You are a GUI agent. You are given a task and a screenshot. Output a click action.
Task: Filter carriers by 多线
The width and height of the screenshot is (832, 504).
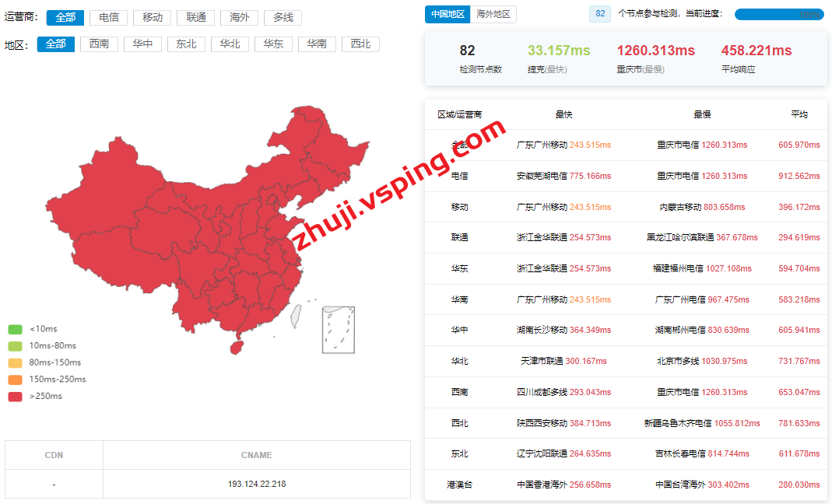click(x=283, y=17)
